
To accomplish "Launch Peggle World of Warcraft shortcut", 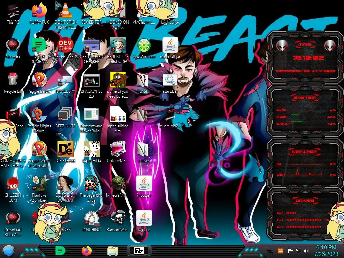I will [39, 155].
